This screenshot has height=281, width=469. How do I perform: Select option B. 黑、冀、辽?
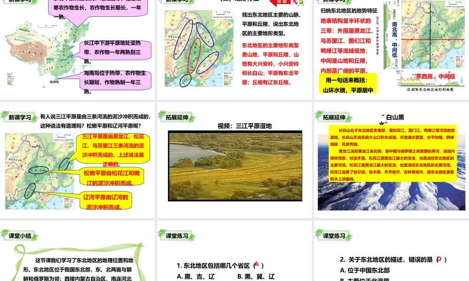tap(256, 276)
